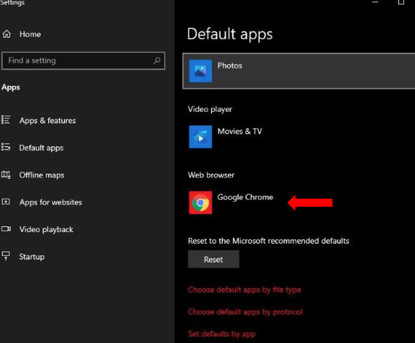The image size is (415, 343).
Task: Click the Startup monitor icon
Action: click(6, 256)
